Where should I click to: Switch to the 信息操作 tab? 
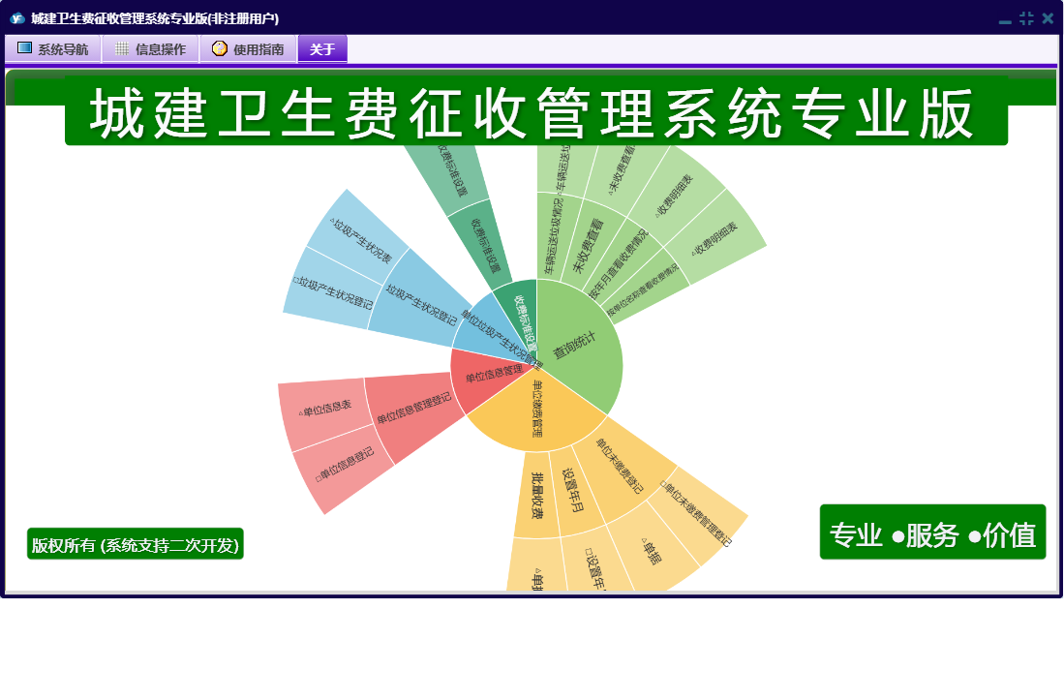pyautogui.click(x=151, y=48)
